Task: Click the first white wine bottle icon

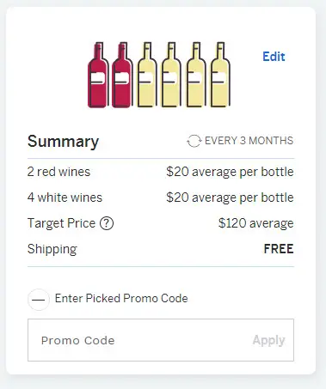Action: [147, 75]
